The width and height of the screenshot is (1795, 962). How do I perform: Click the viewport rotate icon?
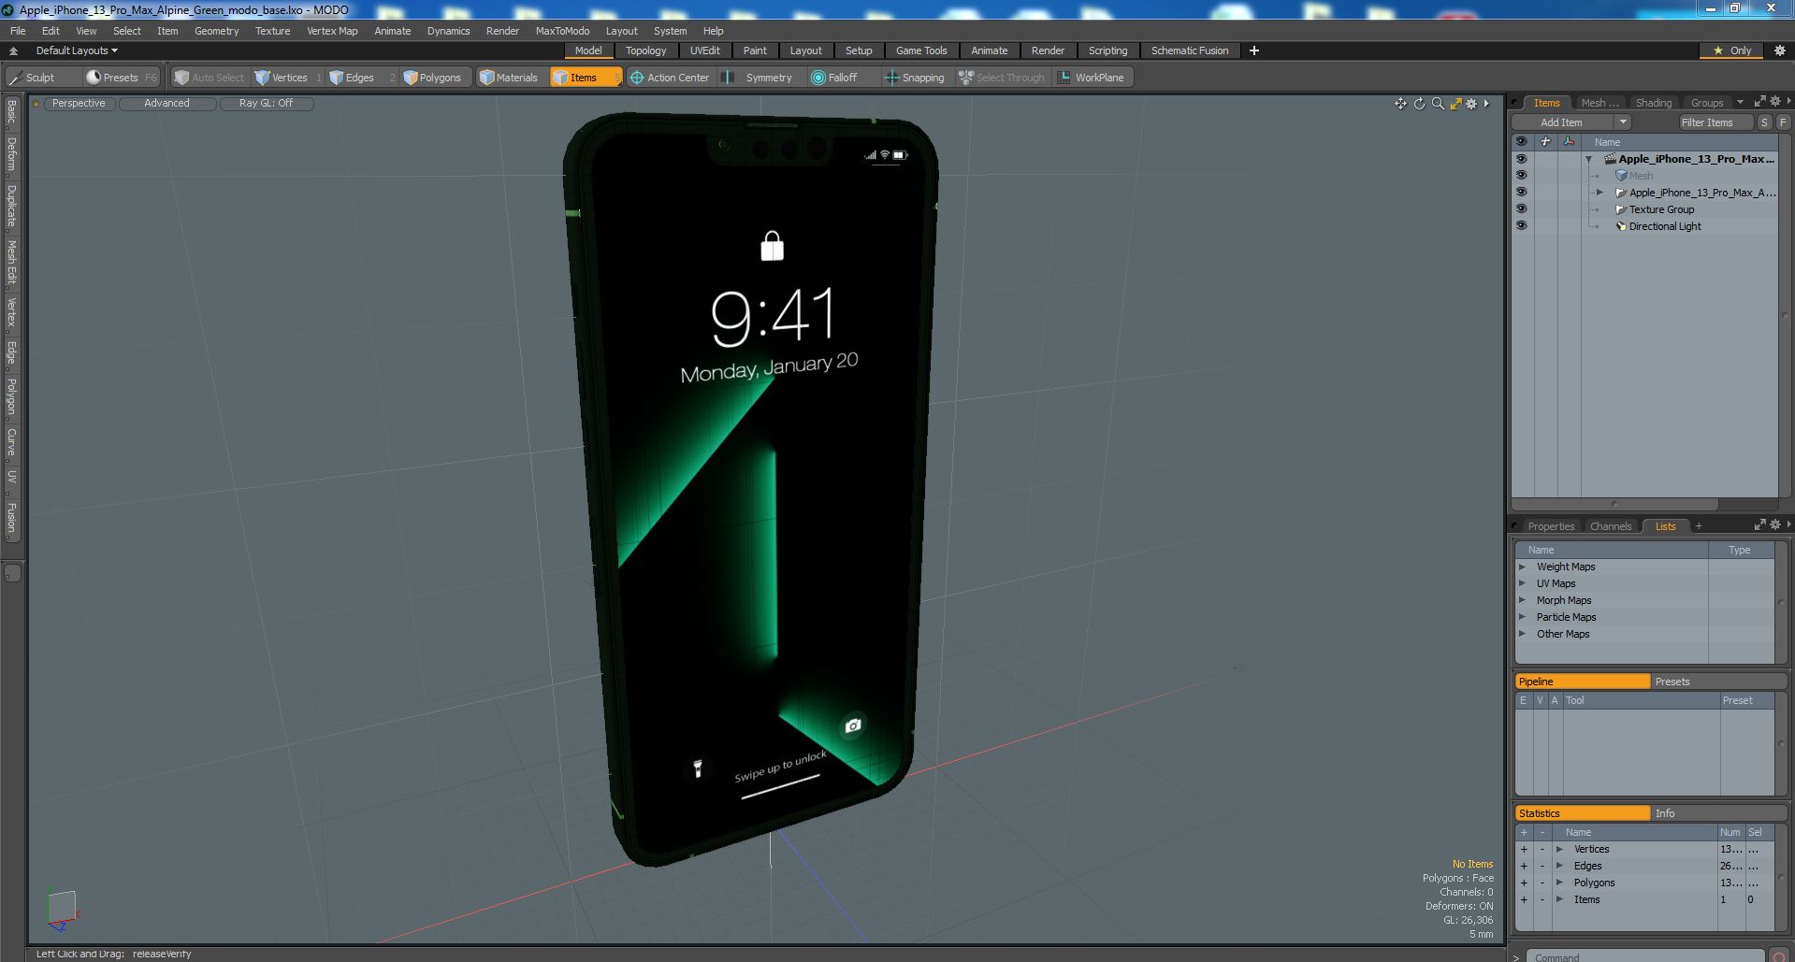tap(1419, 104)
